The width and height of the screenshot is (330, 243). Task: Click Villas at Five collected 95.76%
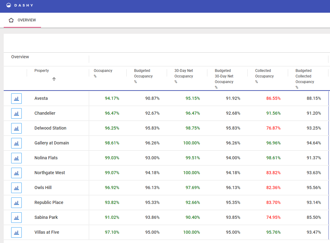pyautogui.click(x=273, y=232)
